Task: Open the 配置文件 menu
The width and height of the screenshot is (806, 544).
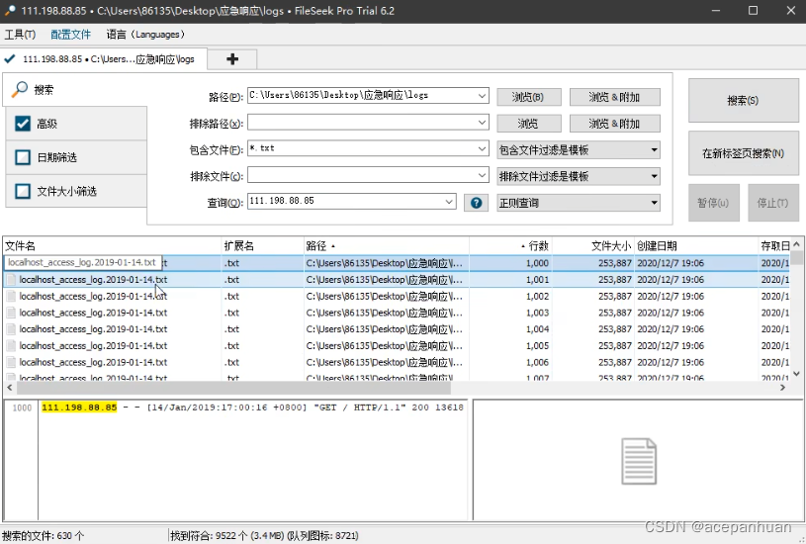Action: click(70, 35)
